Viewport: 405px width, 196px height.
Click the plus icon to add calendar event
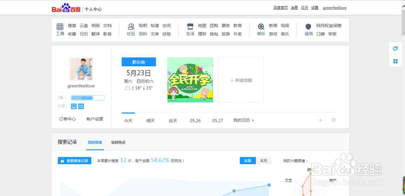point(320,120)
